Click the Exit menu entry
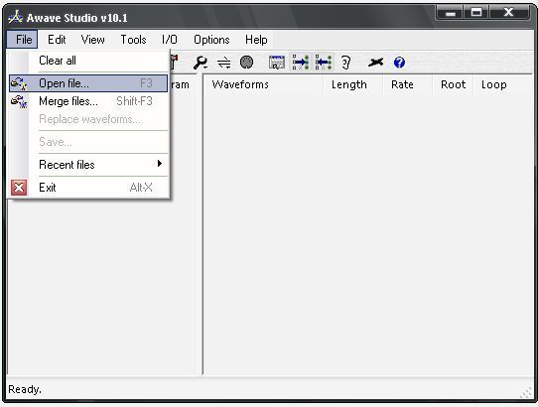 pos(88,188)
